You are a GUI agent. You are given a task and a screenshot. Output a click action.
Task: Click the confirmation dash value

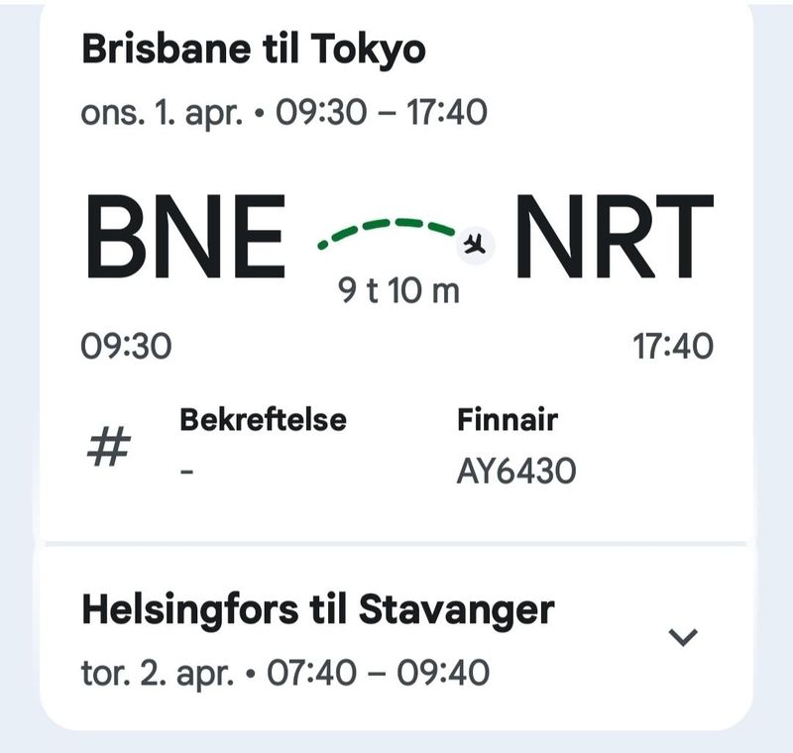(185, 472)
